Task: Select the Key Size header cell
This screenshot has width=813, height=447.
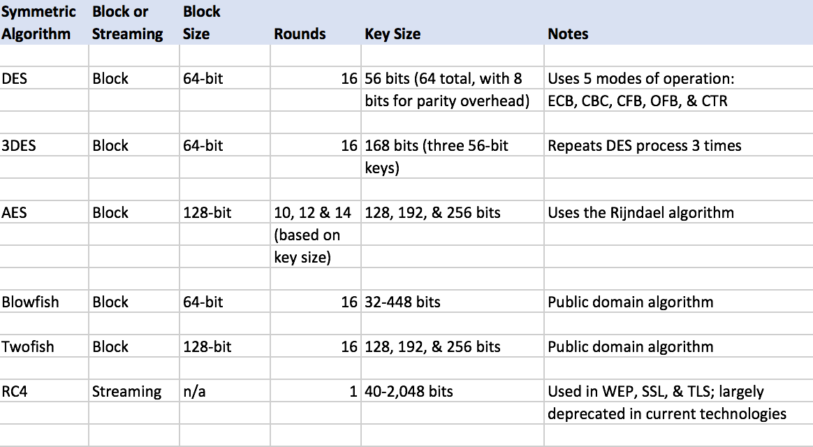Action: 393,34
